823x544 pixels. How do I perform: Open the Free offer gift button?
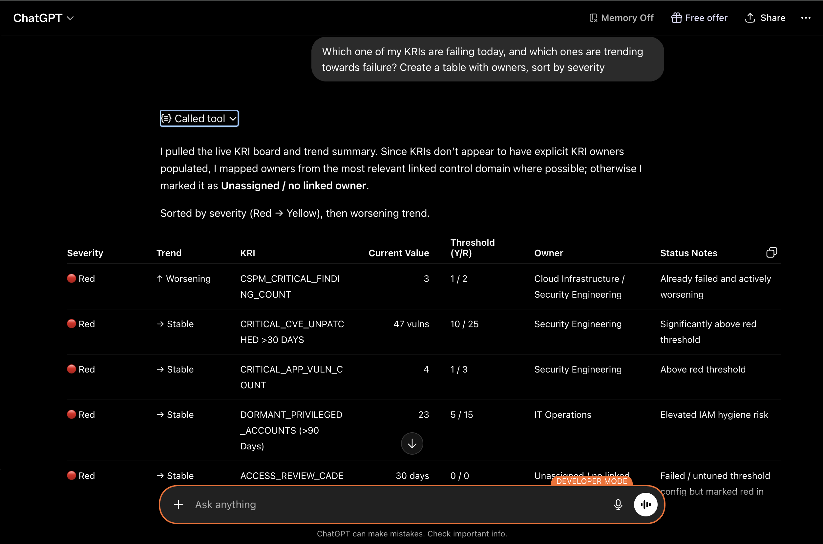(699, 18)
